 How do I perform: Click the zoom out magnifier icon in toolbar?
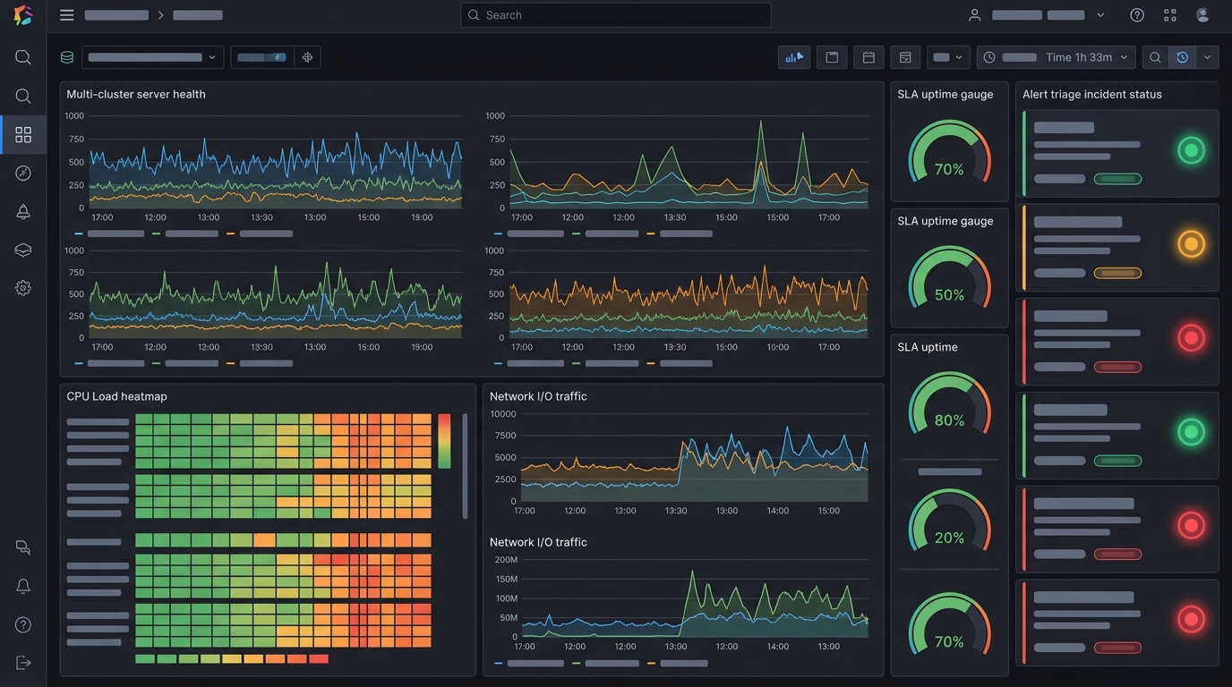pos(1155,57)
